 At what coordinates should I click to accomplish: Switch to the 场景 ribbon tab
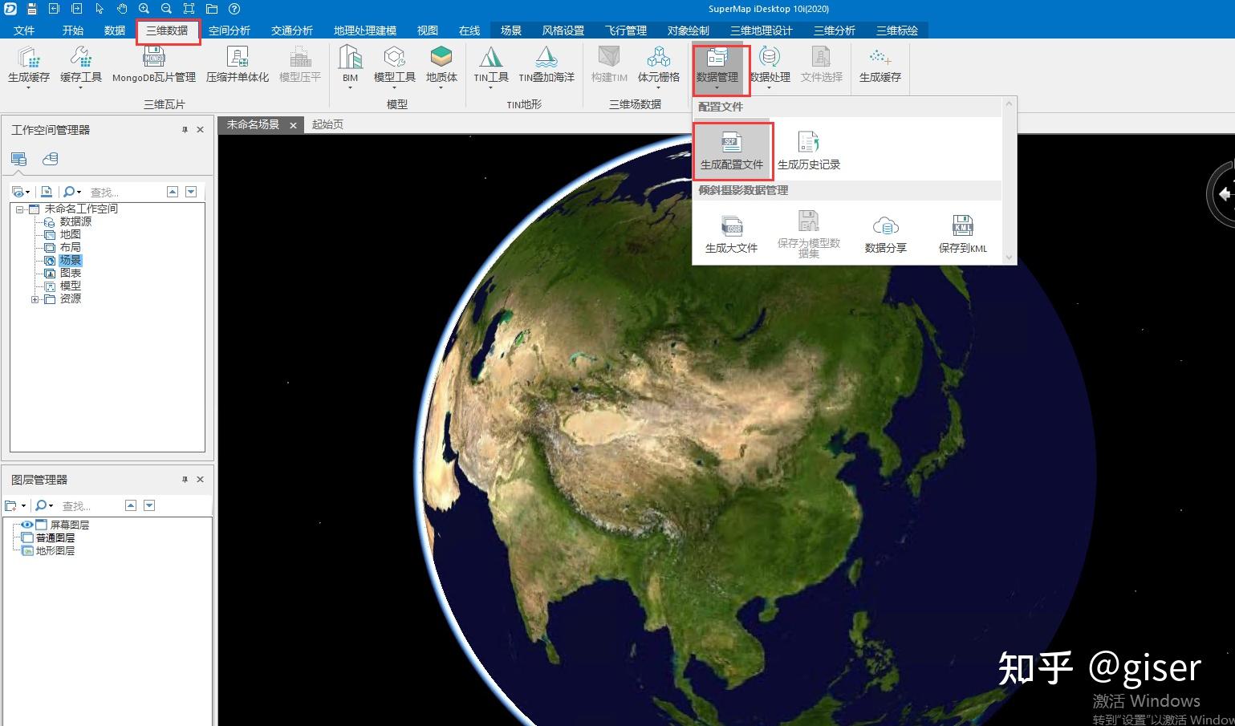click(x=511, y=30)
